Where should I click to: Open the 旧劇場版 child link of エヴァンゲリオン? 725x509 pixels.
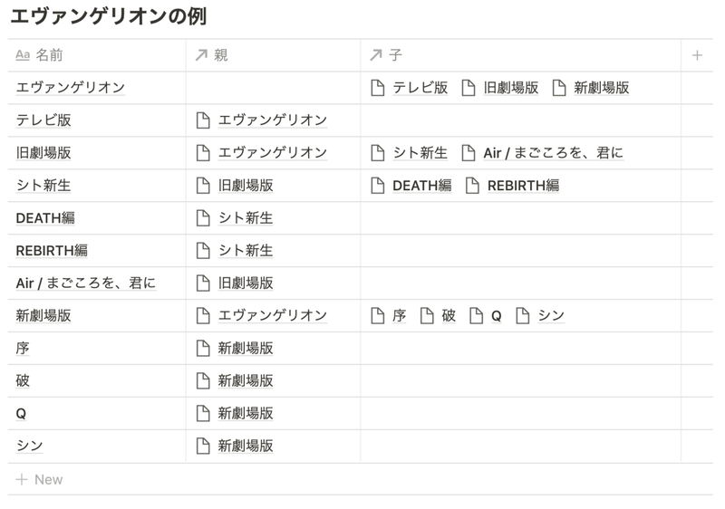click(x=510, y=88)
